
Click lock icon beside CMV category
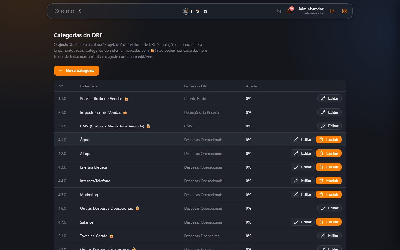point(148,126)
